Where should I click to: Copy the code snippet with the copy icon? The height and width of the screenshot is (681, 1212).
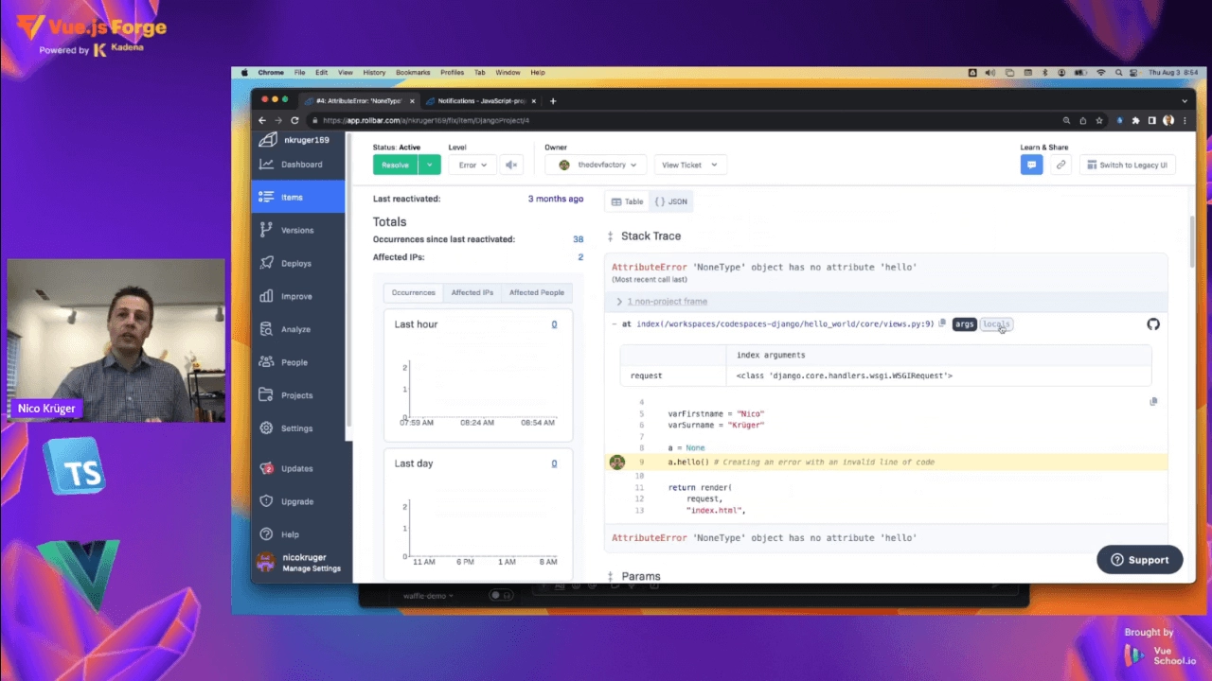1153,402
